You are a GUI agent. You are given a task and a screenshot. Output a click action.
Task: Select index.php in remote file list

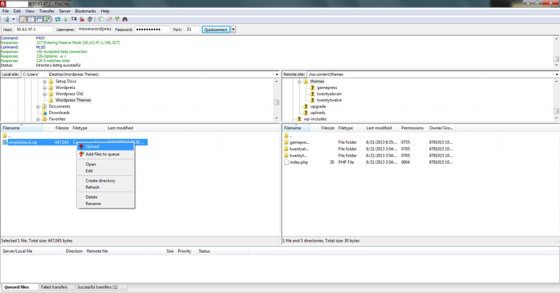click(x=299, y=162)
